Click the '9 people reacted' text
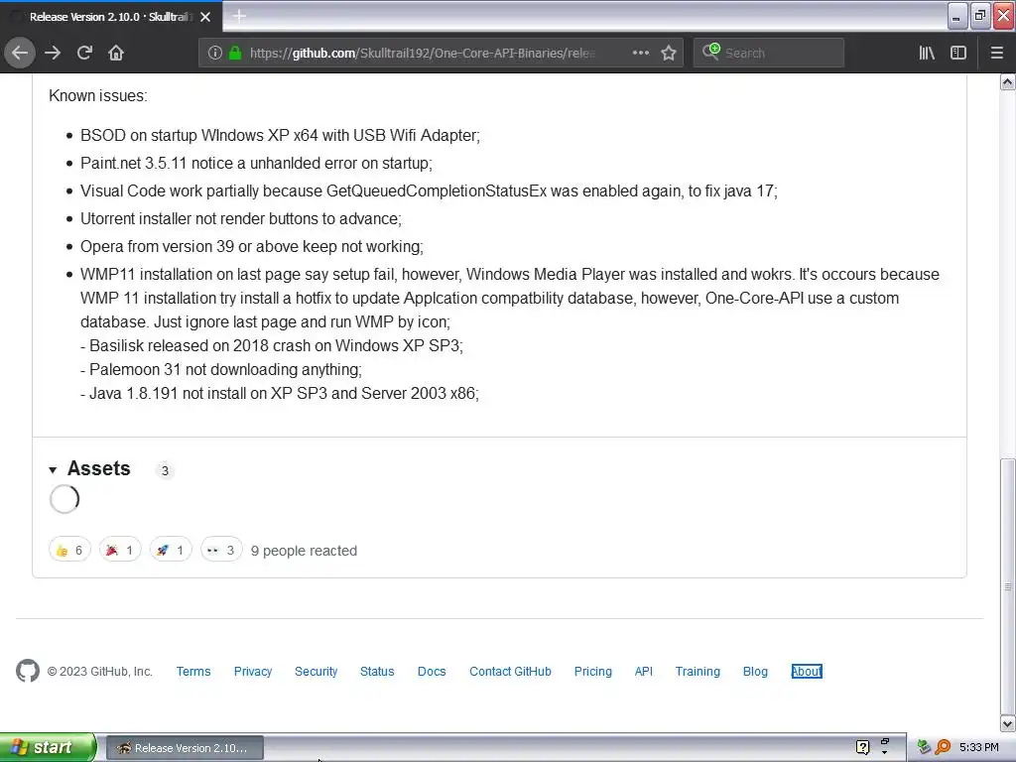The width and height of the screenshot is (1016, 762). pyautogui.click(x=304, y=551)
